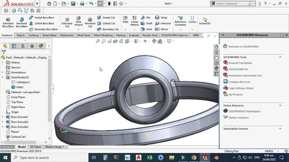Select the Draft tool
Image resolution: width=289 pixels, height=162 pixels.
146,23
